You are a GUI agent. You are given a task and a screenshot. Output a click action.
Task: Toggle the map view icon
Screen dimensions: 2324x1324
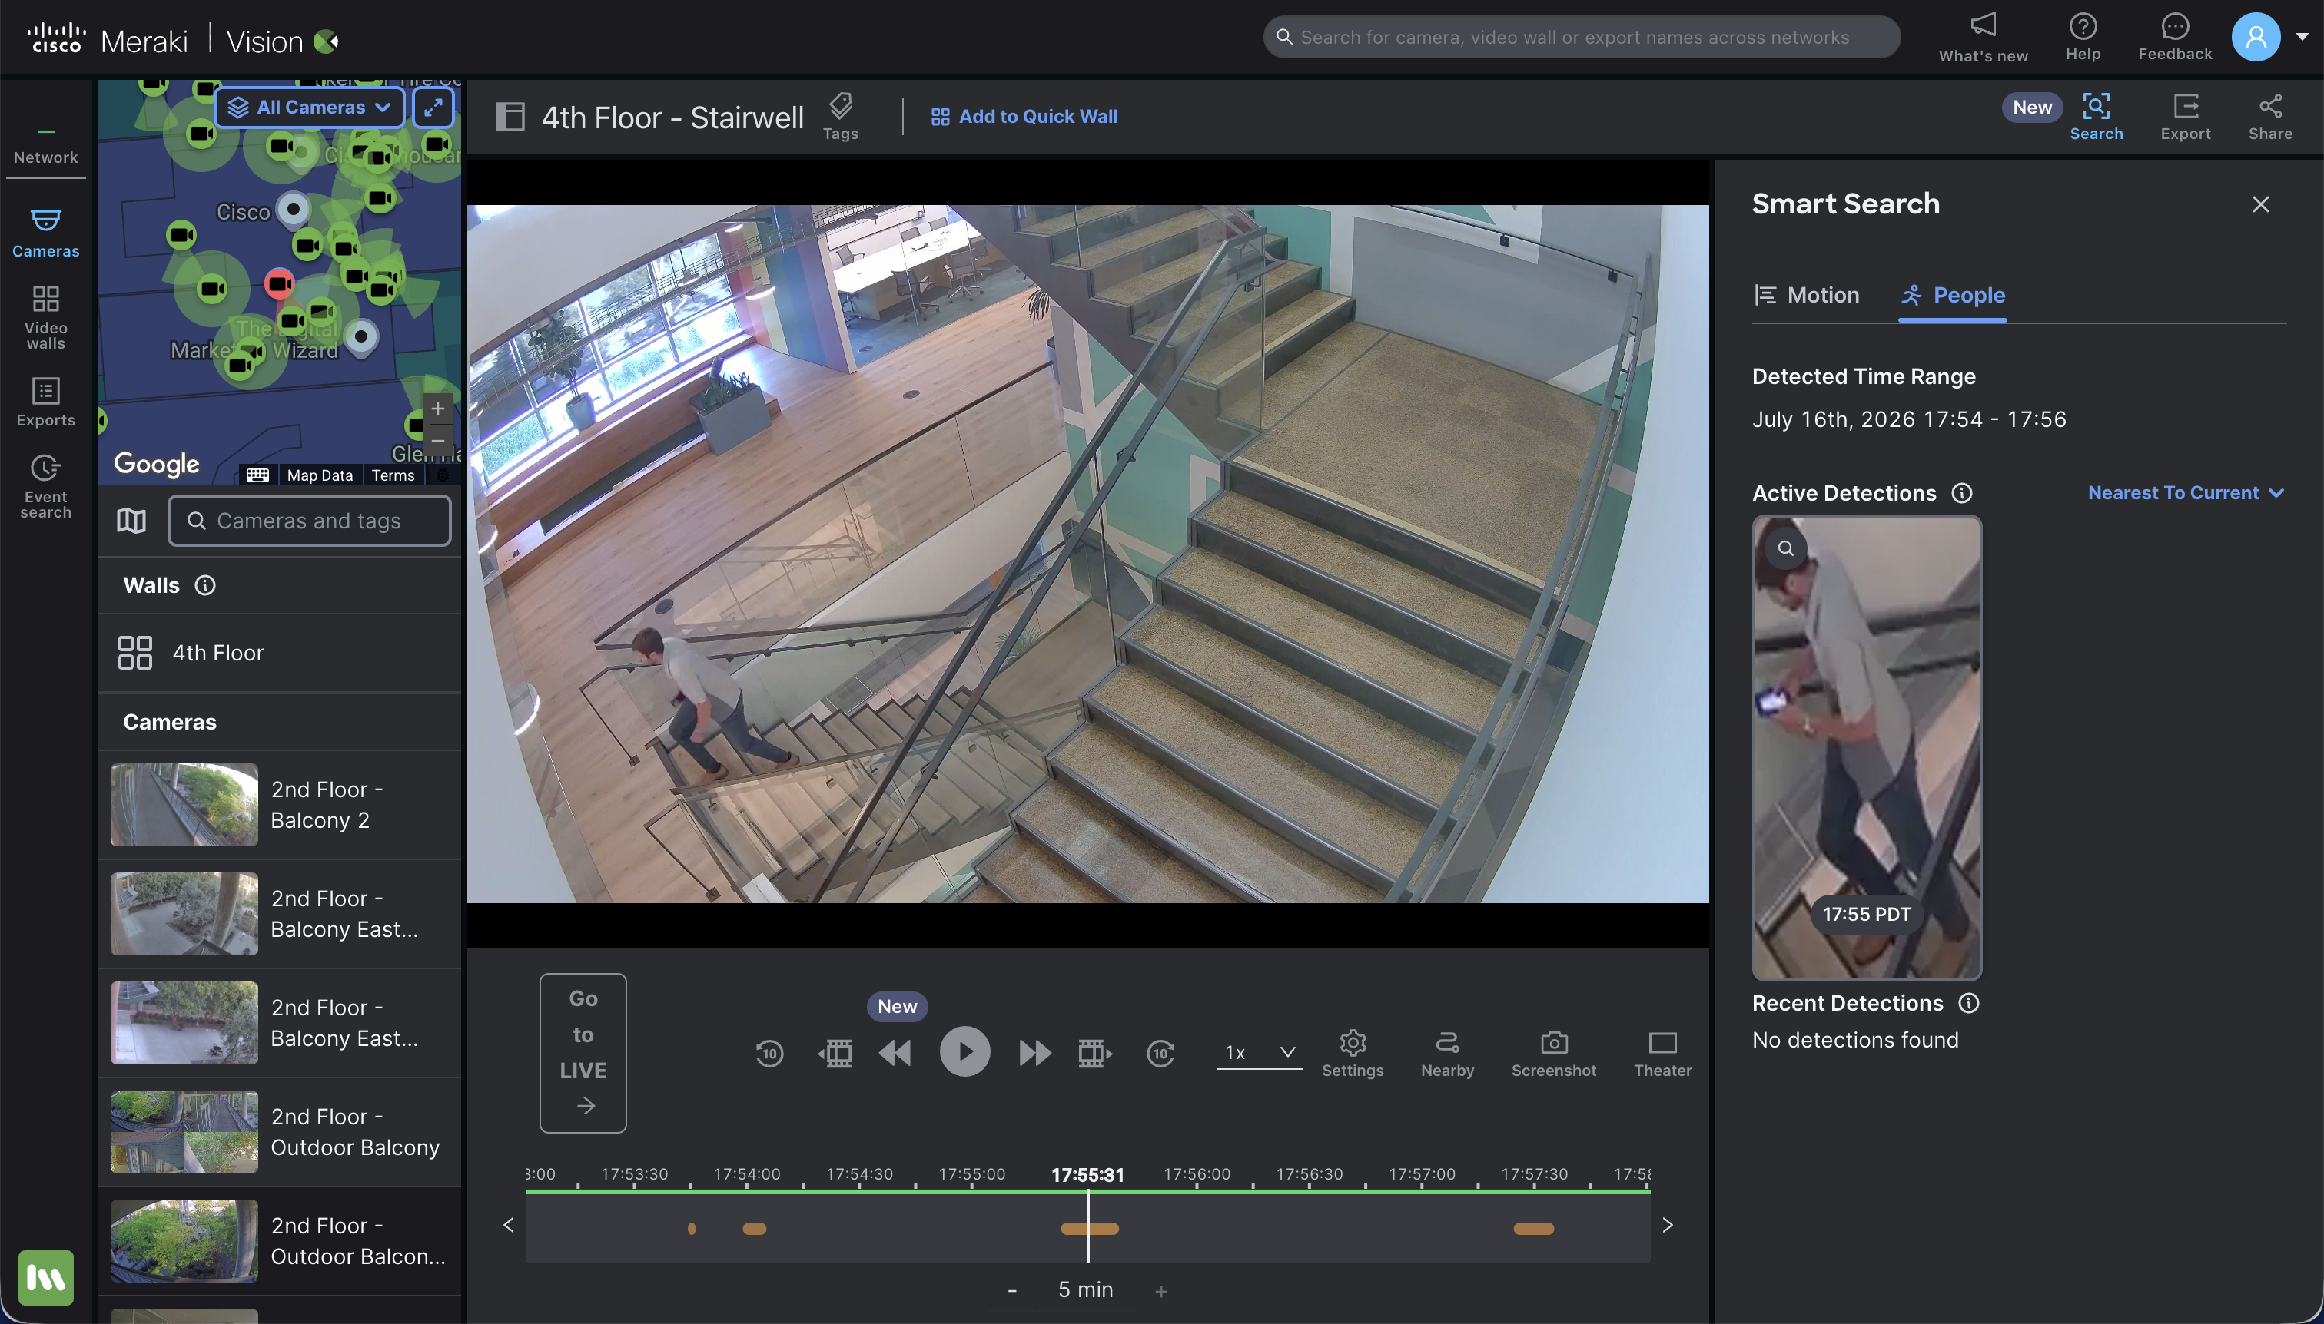coord(131,520)
